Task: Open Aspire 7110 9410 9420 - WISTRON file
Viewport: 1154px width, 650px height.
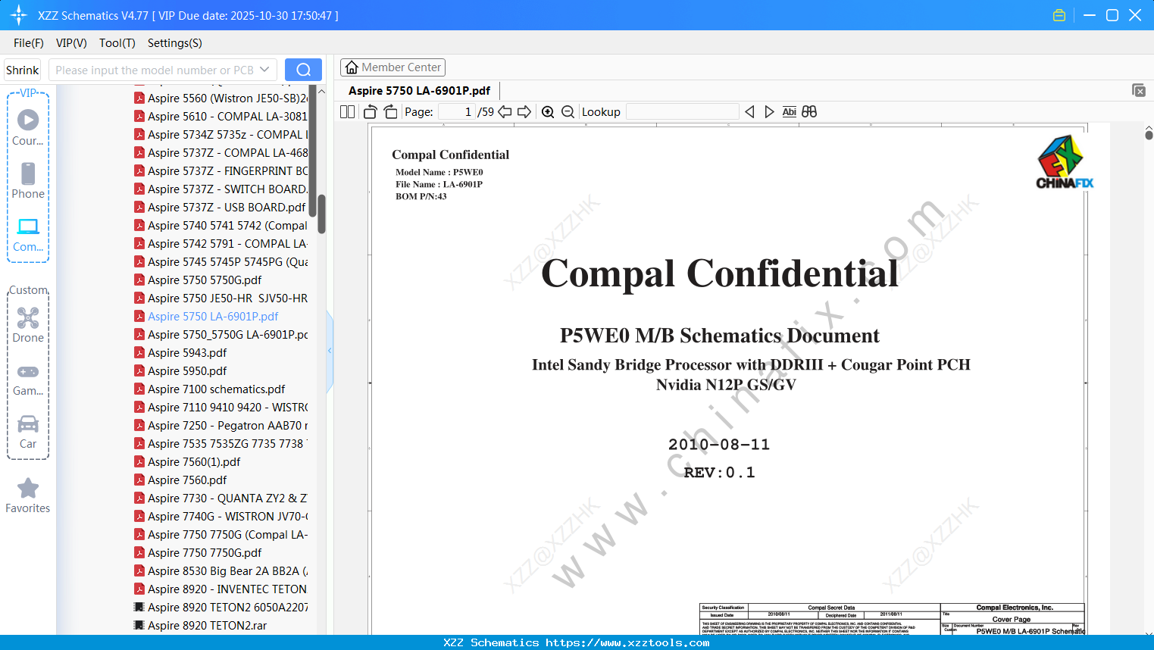Action: point(220,407)
